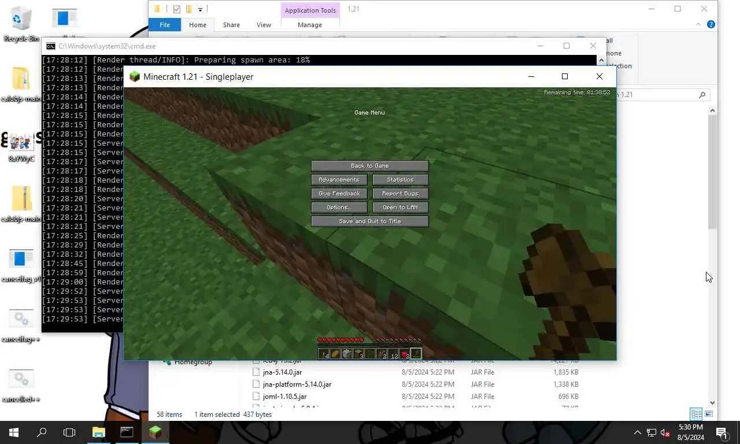
Task: Open the Manage ribbon tab
Action: (x=310, y=25)
